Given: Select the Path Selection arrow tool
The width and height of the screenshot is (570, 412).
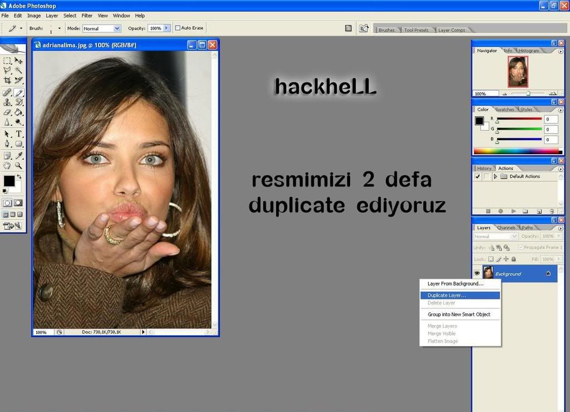Looking at the screenshot, I should (7, 134).
